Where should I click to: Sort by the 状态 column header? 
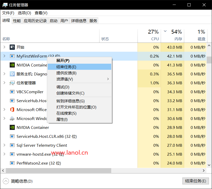pyautogui.click(x=118, y=36)
